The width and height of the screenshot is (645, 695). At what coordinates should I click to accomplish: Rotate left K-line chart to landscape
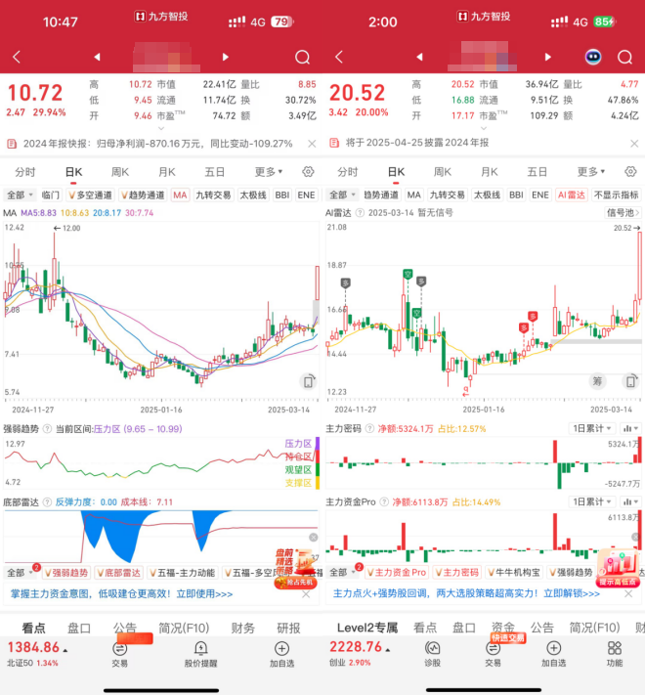[x=308, y=381]
